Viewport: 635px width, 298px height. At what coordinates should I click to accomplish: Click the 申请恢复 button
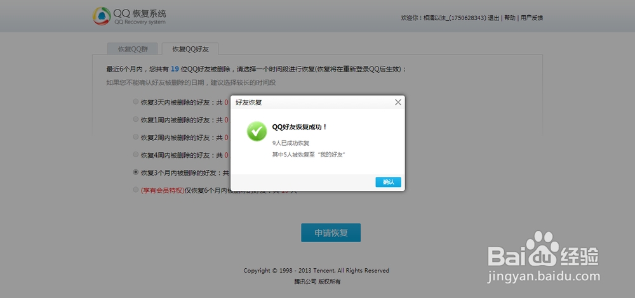[x=330, y=233]
